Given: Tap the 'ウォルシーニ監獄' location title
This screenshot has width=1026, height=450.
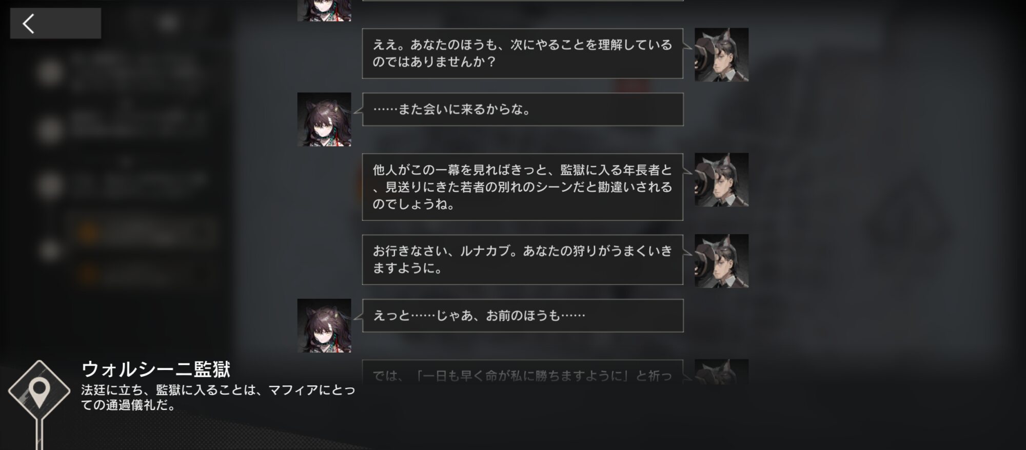Looking at the screenshot, I should pyautogui.click(x=156, y=369).
